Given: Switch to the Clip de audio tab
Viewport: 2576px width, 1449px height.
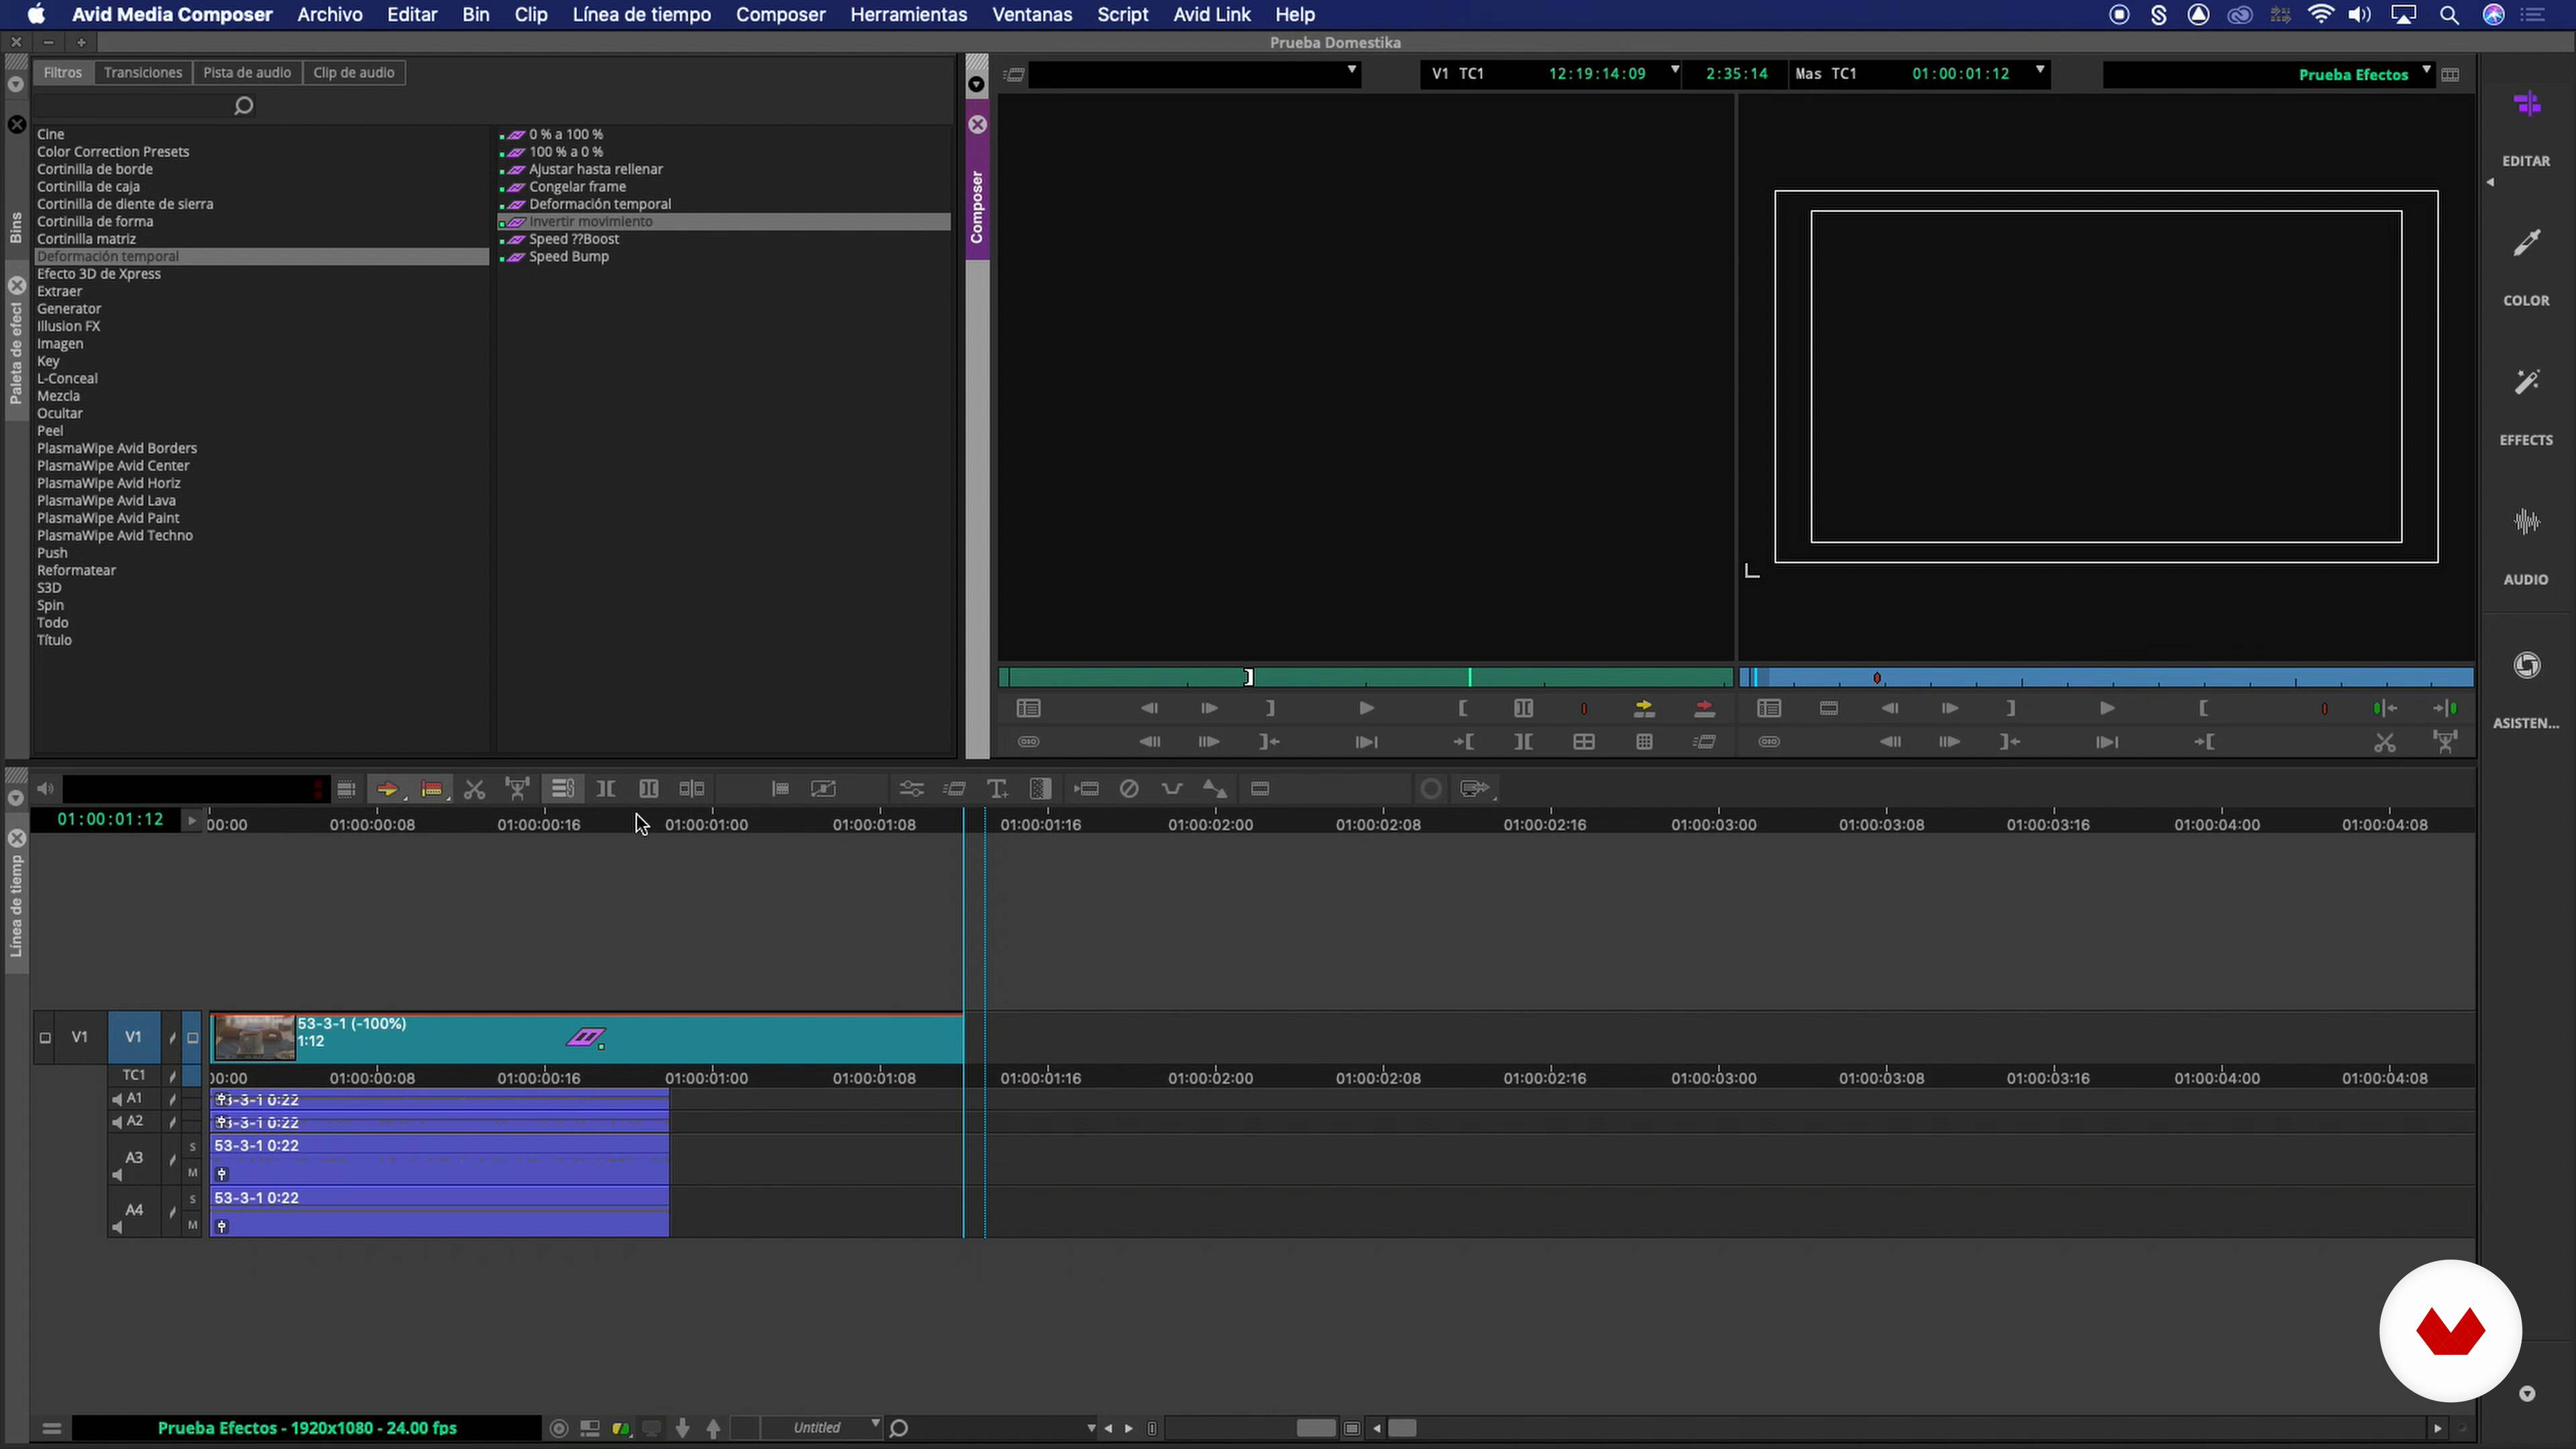Looking at the screenshot, I should (x=354, y=73).
